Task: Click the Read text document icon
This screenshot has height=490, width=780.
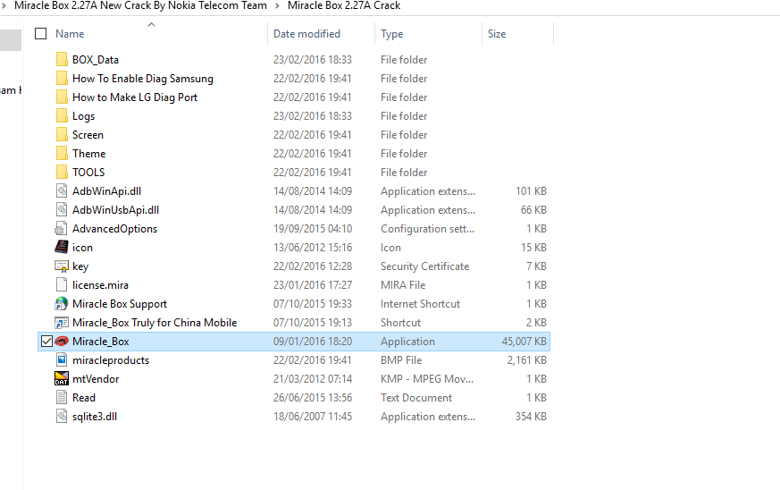Action: [x=62, y=397]
